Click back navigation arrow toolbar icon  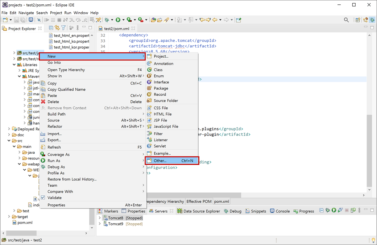[x=215, y=20]
